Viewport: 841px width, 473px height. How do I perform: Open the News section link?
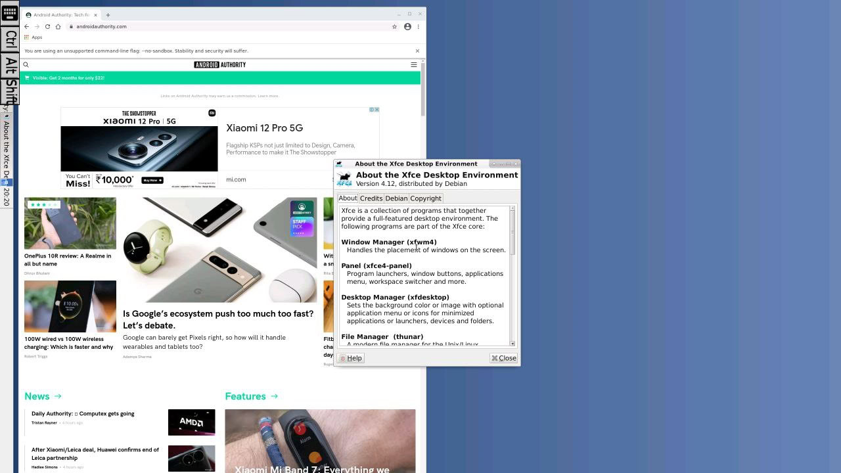tap(43, 396)
